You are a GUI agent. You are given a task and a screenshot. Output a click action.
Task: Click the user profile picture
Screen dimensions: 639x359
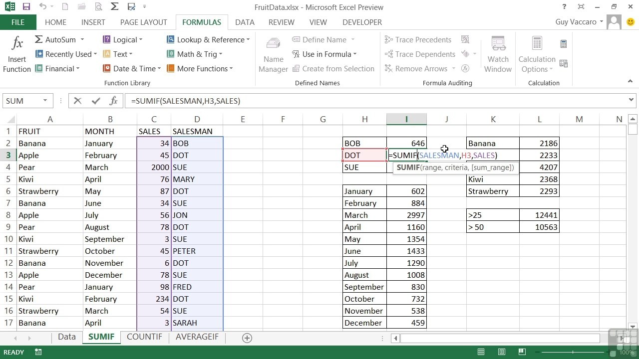tap(614, 22)
